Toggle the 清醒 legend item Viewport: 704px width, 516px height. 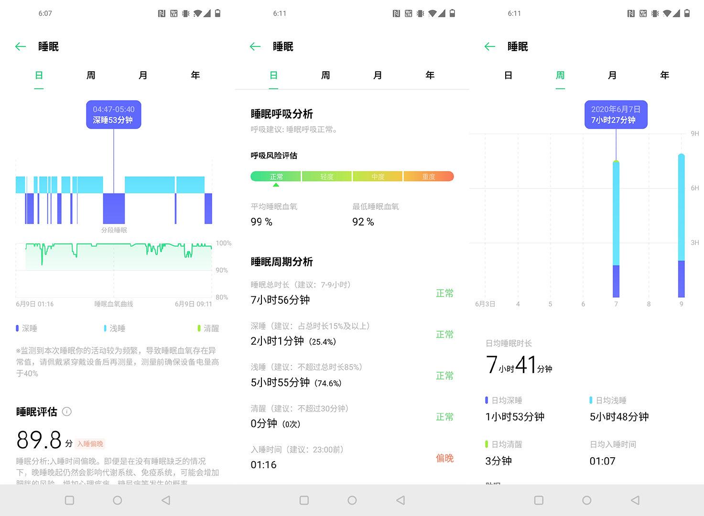point(208,328)
